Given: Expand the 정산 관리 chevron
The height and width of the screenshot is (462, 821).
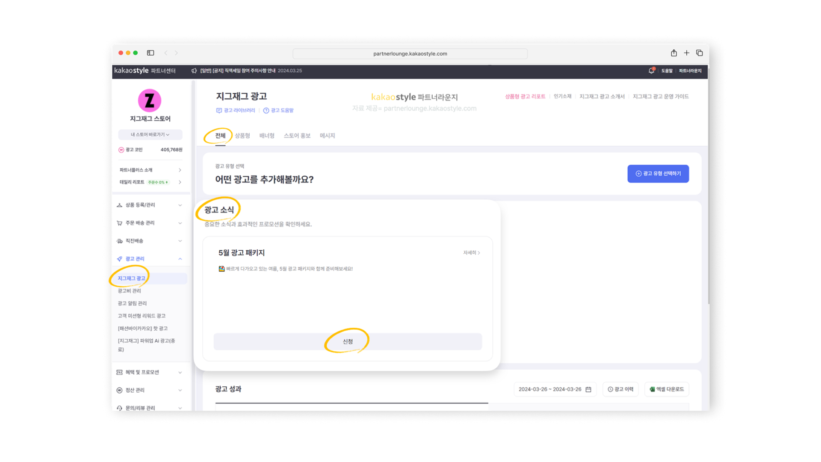Looking at the screenshot, I should [180, 390].
